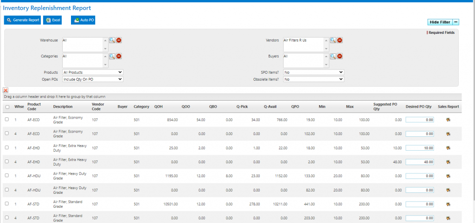Clear the Buyers selection red icon
Screen dimensions: 475x223
click(x=340, y=56)
